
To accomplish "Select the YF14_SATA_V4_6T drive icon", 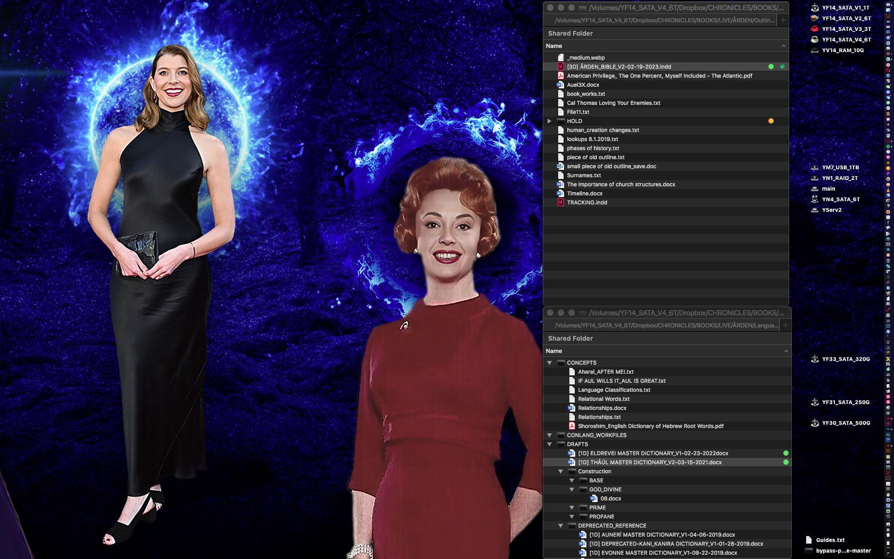I will point(815,39).
